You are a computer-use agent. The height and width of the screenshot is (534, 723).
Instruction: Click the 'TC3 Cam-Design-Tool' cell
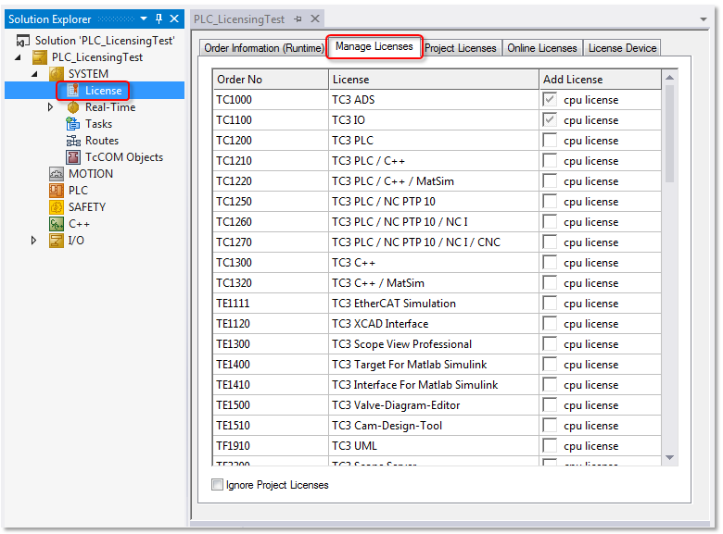click(434, 426)
